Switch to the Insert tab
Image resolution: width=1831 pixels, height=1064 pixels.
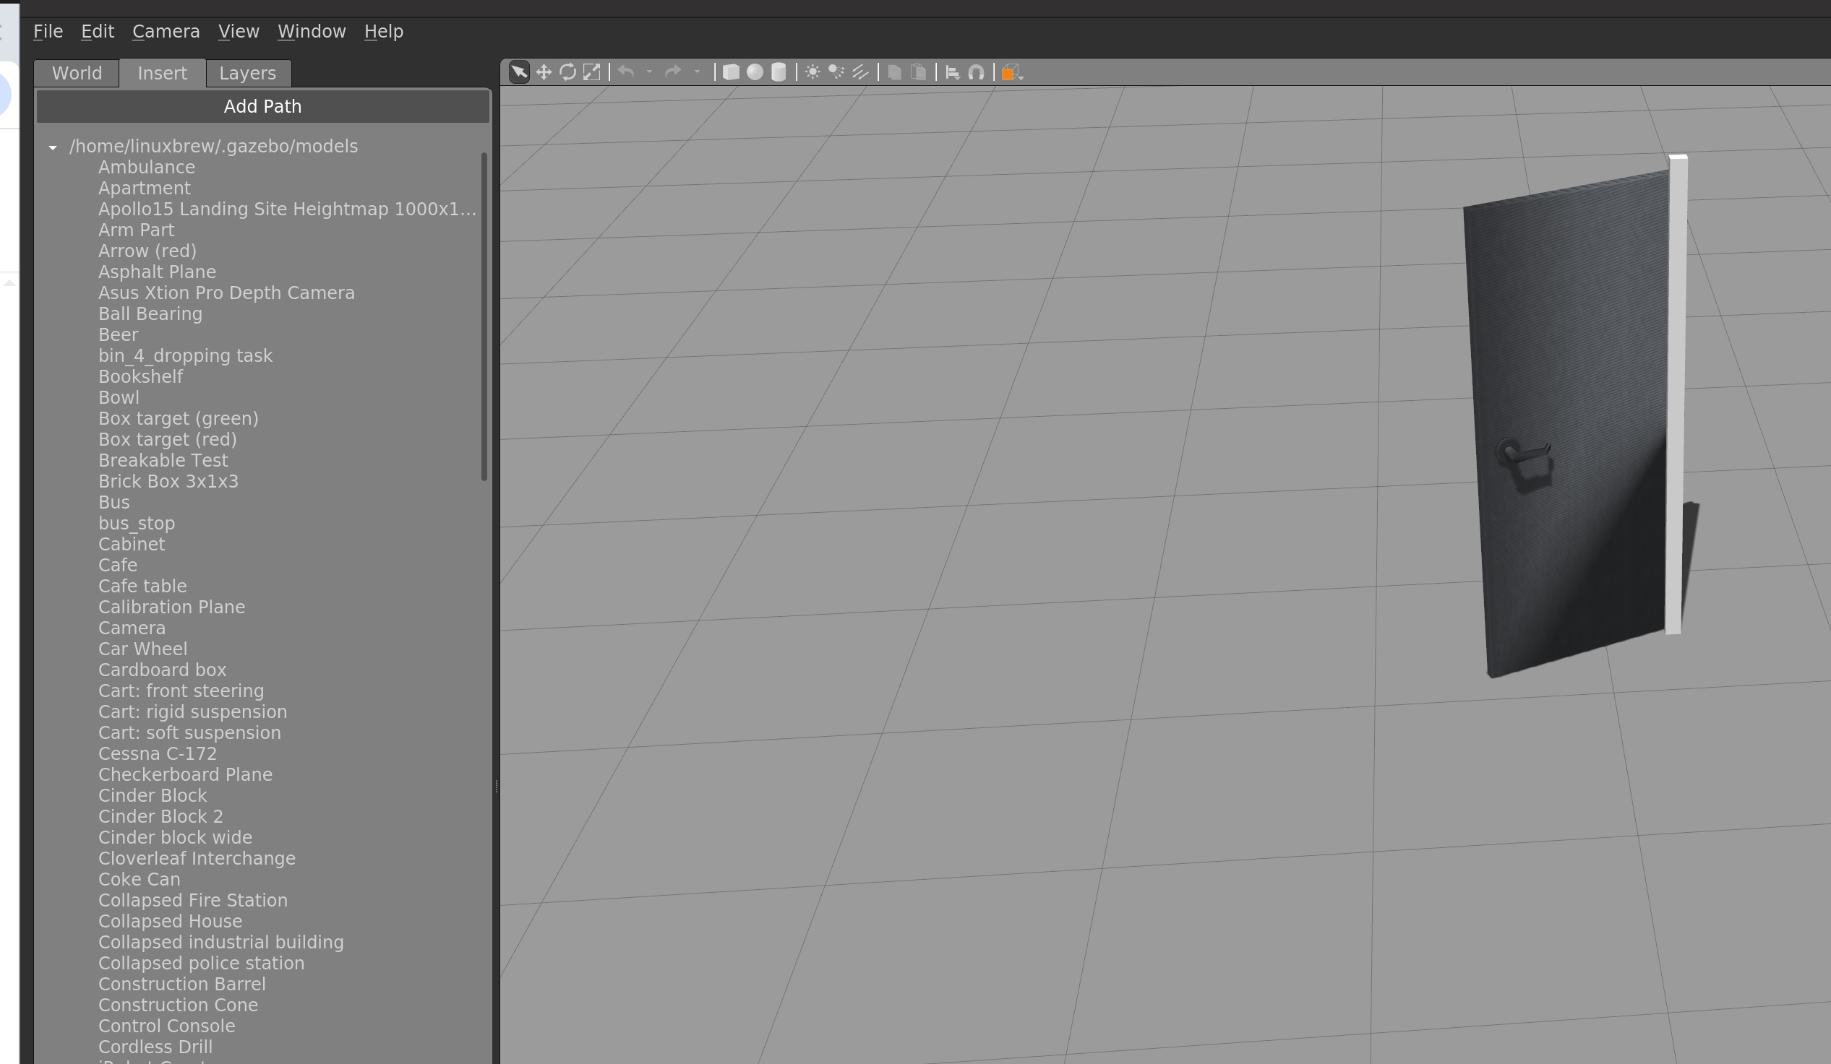[x=162, y=74]
